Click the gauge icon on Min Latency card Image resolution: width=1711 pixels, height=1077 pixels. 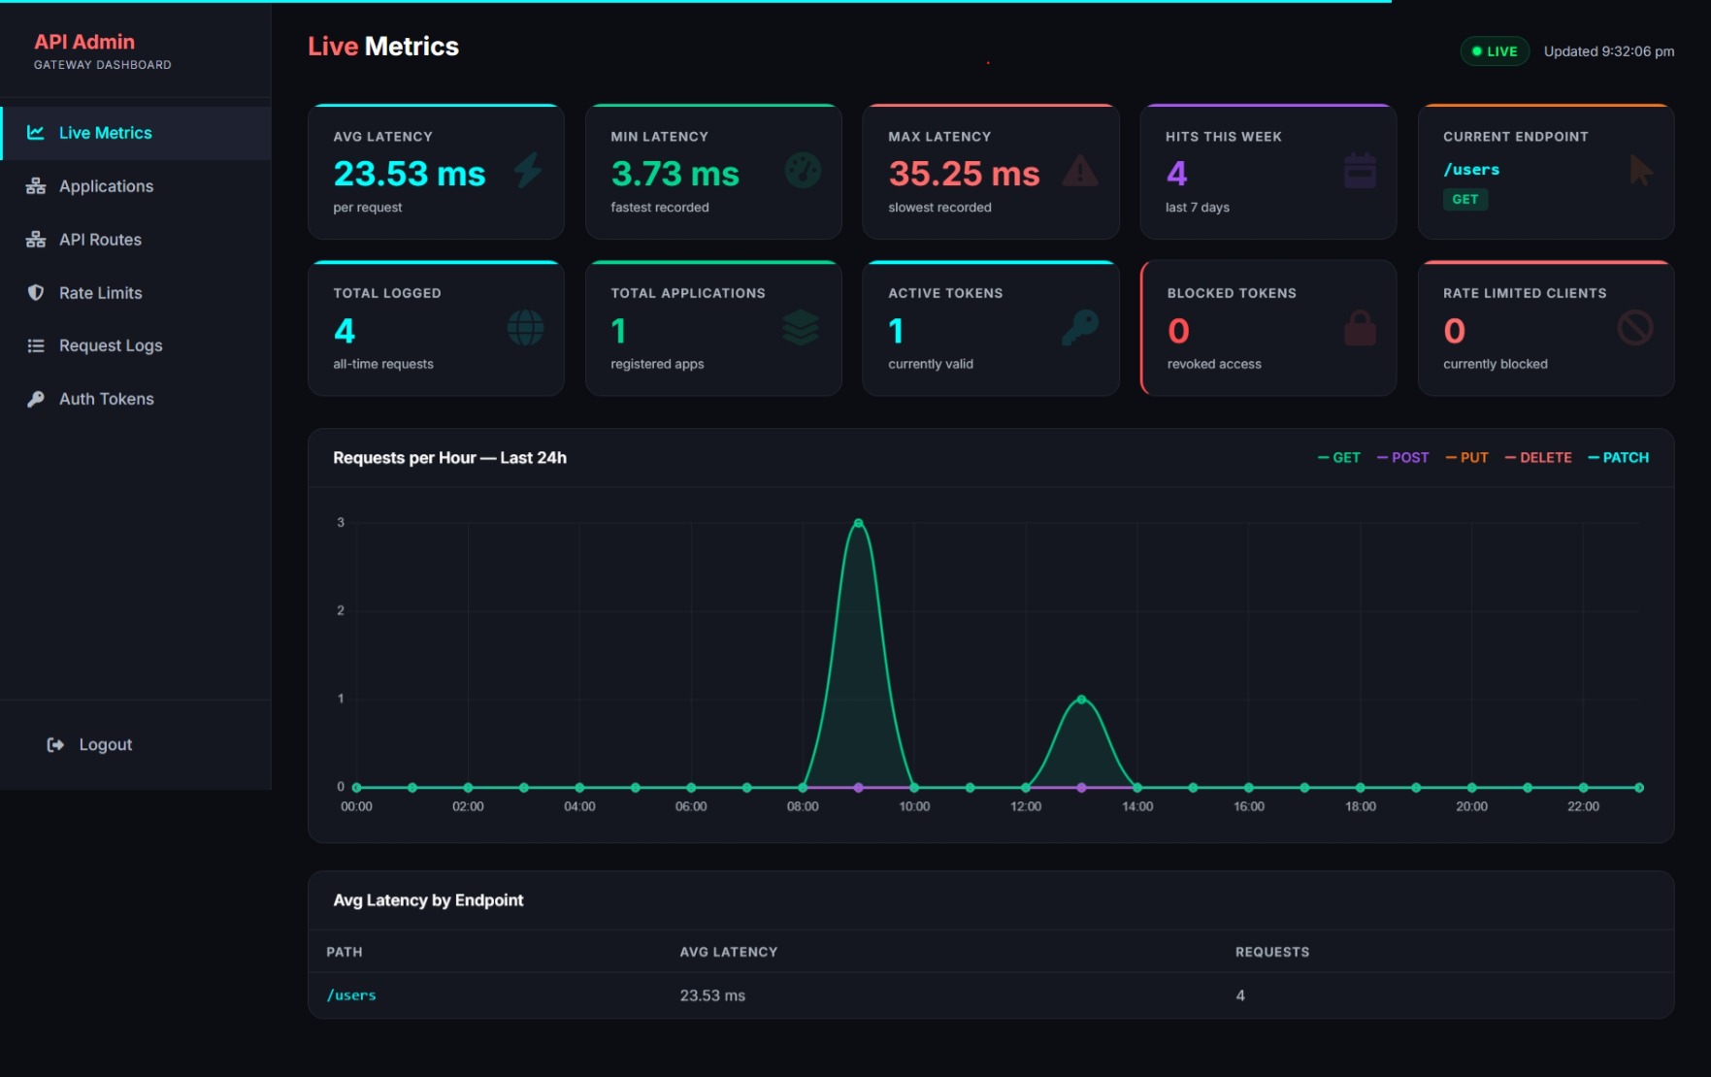tap(803, 171)
